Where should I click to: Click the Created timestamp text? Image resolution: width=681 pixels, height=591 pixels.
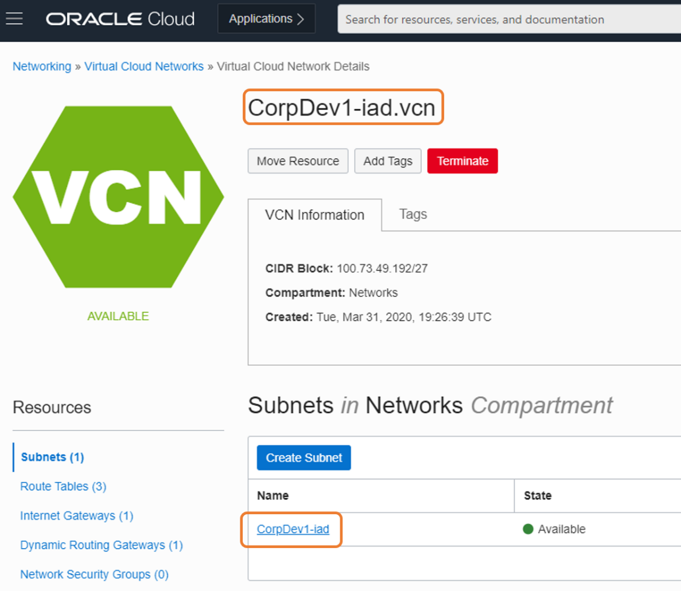pos(404,317)
